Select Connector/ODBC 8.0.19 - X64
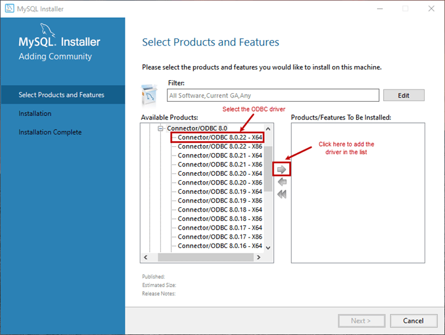445x335 pixels. pyautogui.click(x=219, y=192)
